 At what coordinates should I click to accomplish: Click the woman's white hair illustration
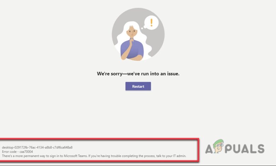(x=122, y=38)
